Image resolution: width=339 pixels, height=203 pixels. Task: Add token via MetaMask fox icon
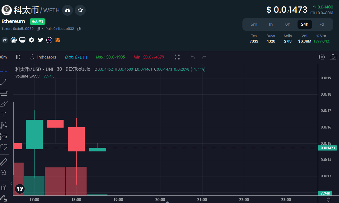click(x=58, y=40)
